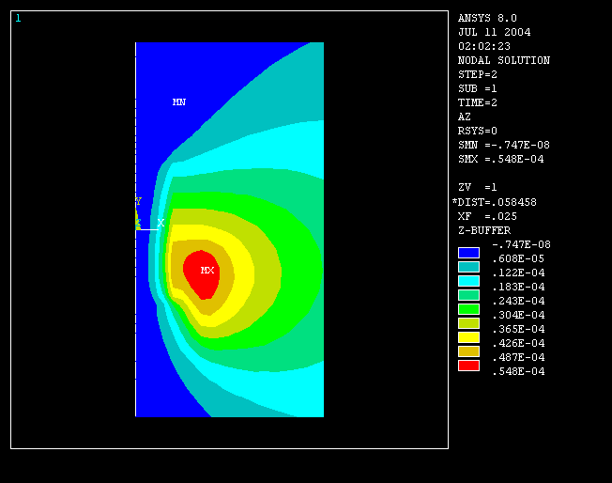Viewport: 612px width, 483px height.
Task: Click the legend value .122E-04
Action: point(518,273)
